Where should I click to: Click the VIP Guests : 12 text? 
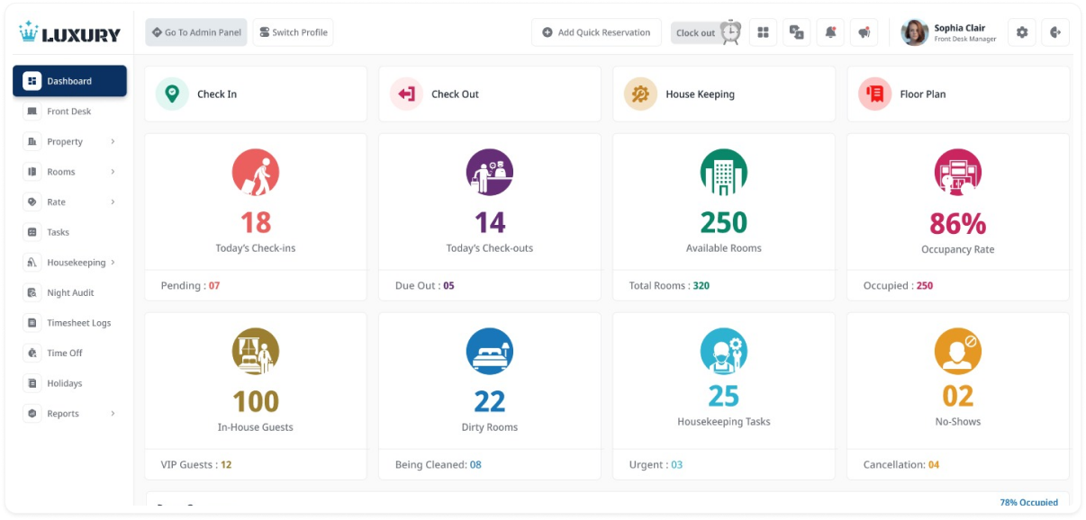click(196, 465)
